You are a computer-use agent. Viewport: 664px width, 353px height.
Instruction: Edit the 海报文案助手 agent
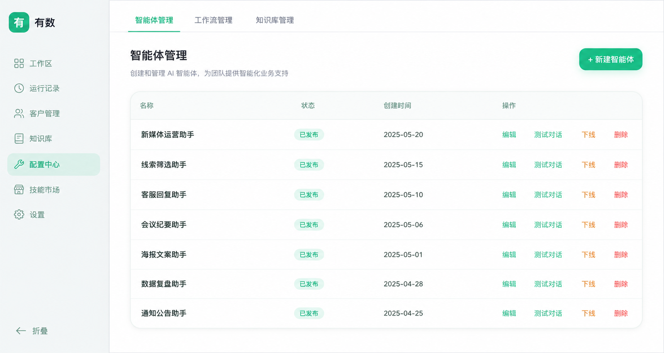point(509,255)
